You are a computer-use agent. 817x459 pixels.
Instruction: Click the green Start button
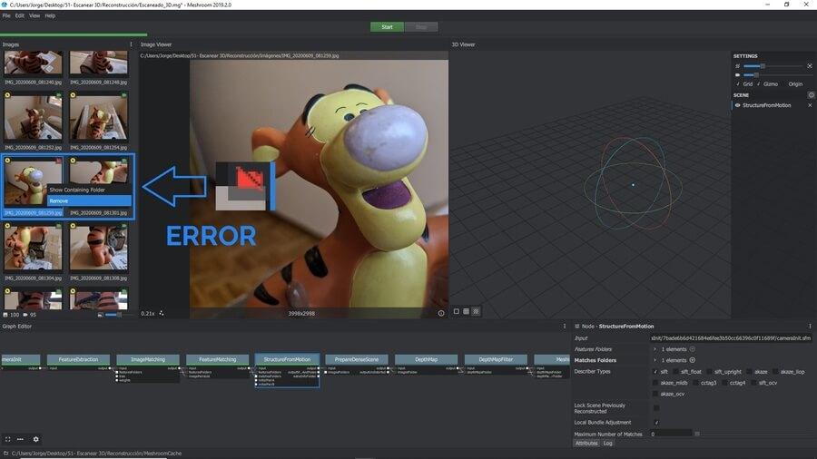coord(387,27)
